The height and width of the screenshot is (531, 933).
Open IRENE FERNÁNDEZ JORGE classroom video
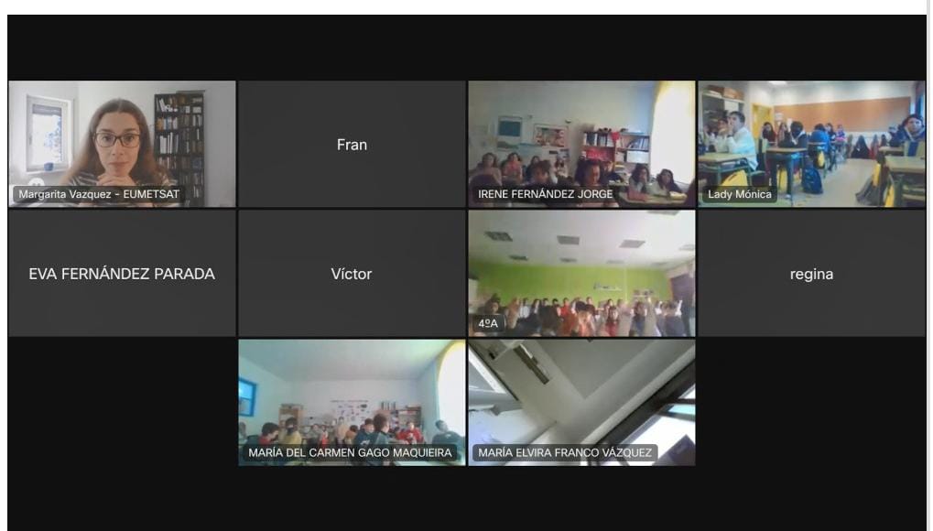(x=581, y=144)
